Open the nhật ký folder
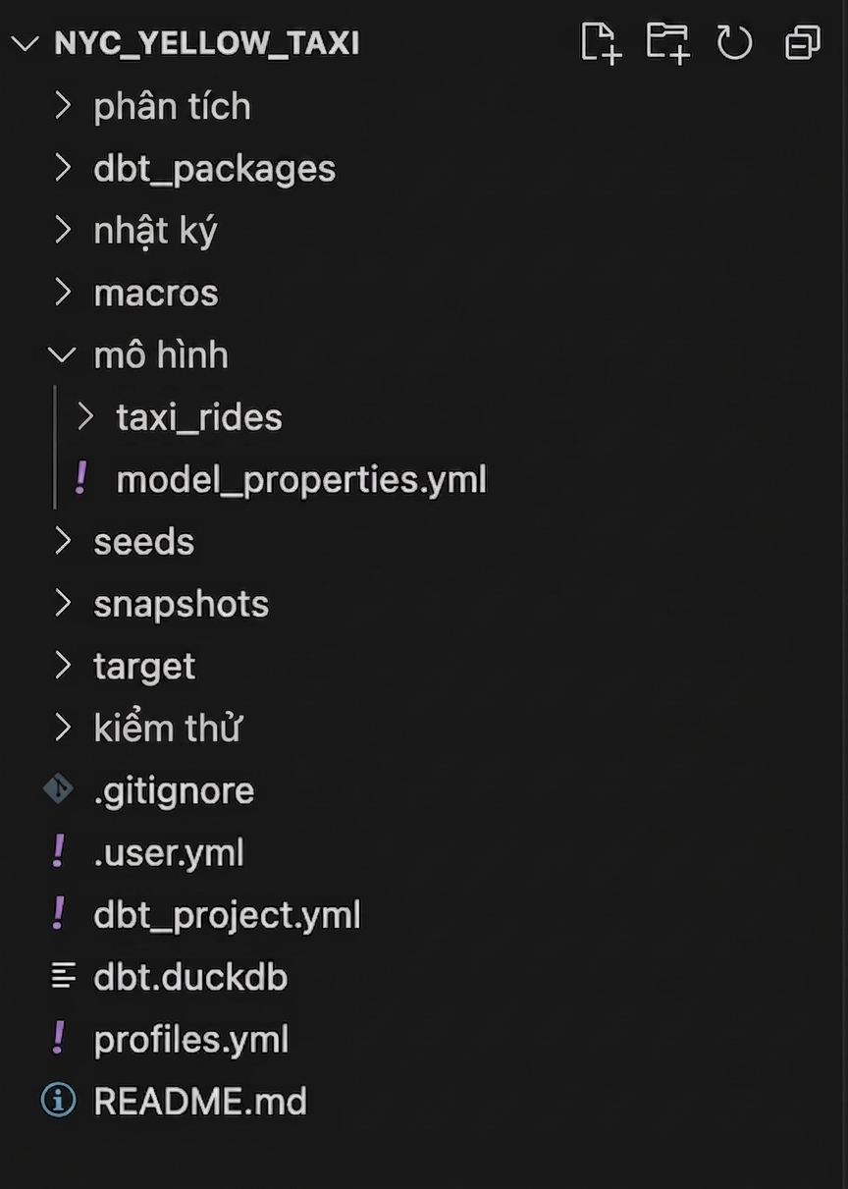848x1189 pixels. click(x=155, y=231)
